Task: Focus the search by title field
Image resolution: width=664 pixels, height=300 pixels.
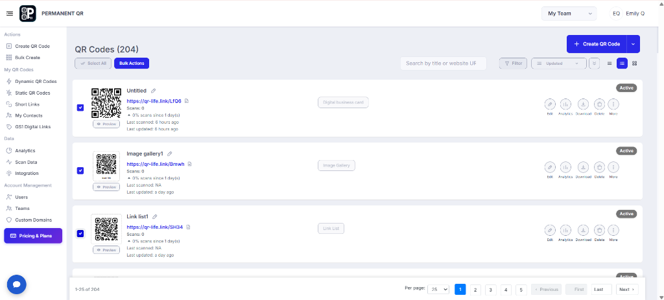Action: [x=444, y=63]
